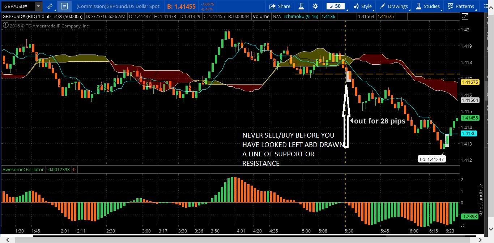Edit the GBP/USD# symbol input field
This screenshot has height=243, width=494.
point(18,6)
